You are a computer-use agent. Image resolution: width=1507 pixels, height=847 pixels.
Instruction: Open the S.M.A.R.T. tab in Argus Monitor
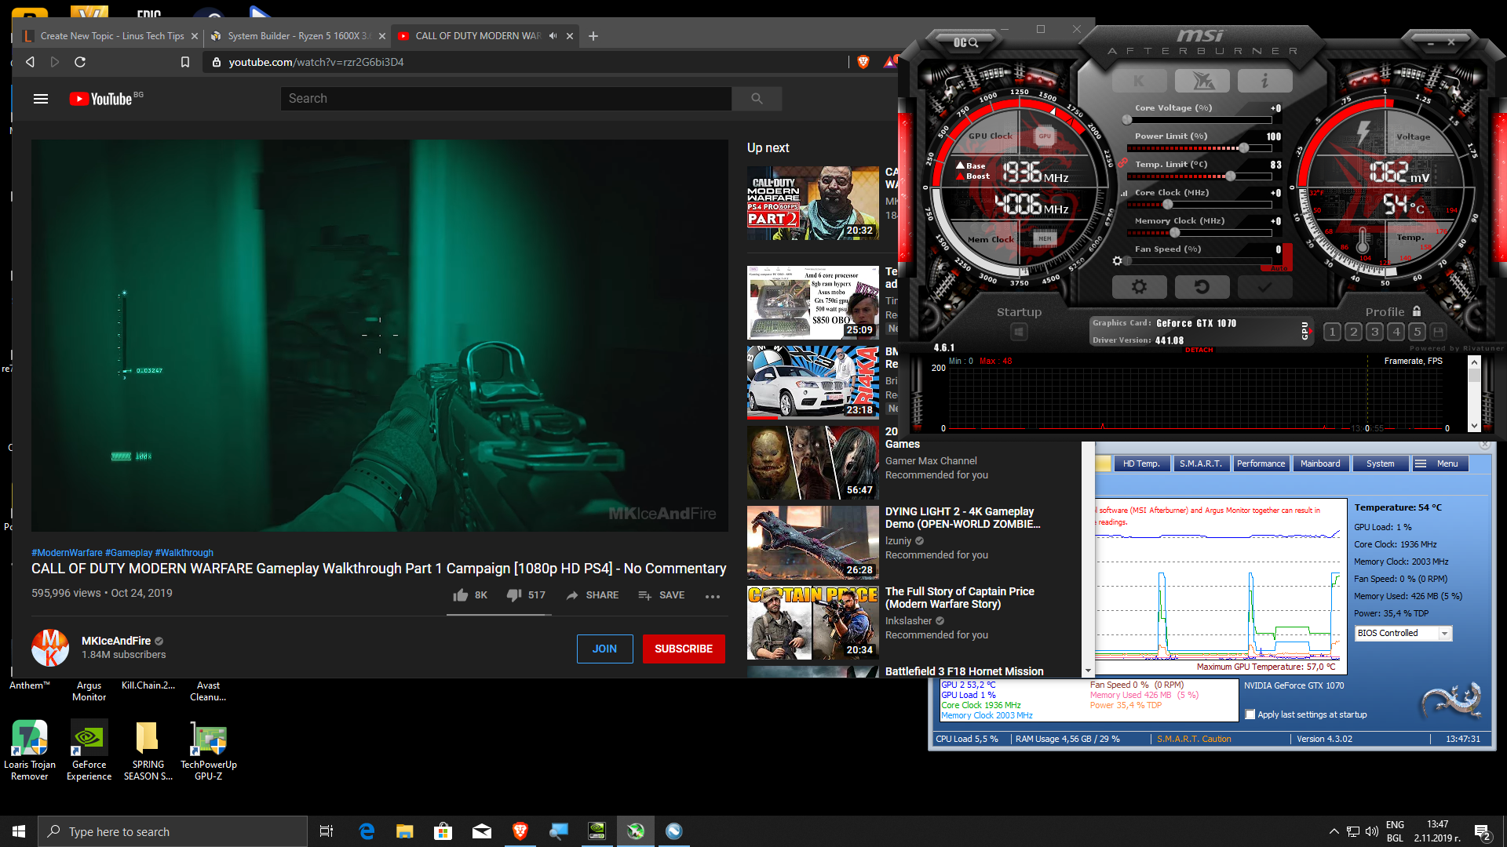coord(1200,463)
